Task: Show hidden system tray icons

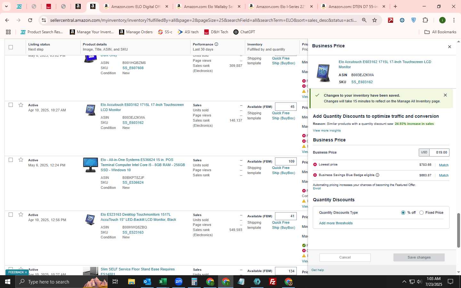Action: (404, 282)
